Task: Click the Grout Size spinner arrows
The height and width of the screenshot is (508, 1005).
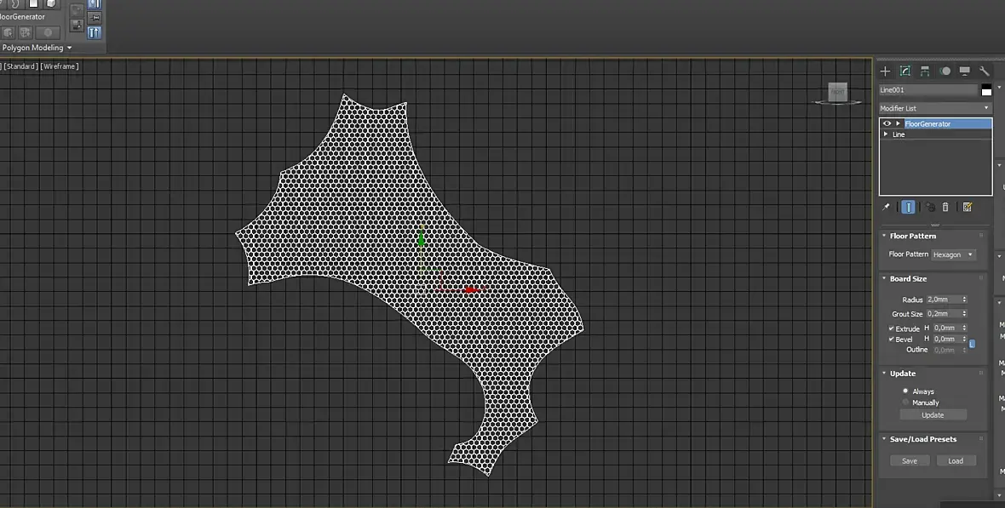Action: 965,314
